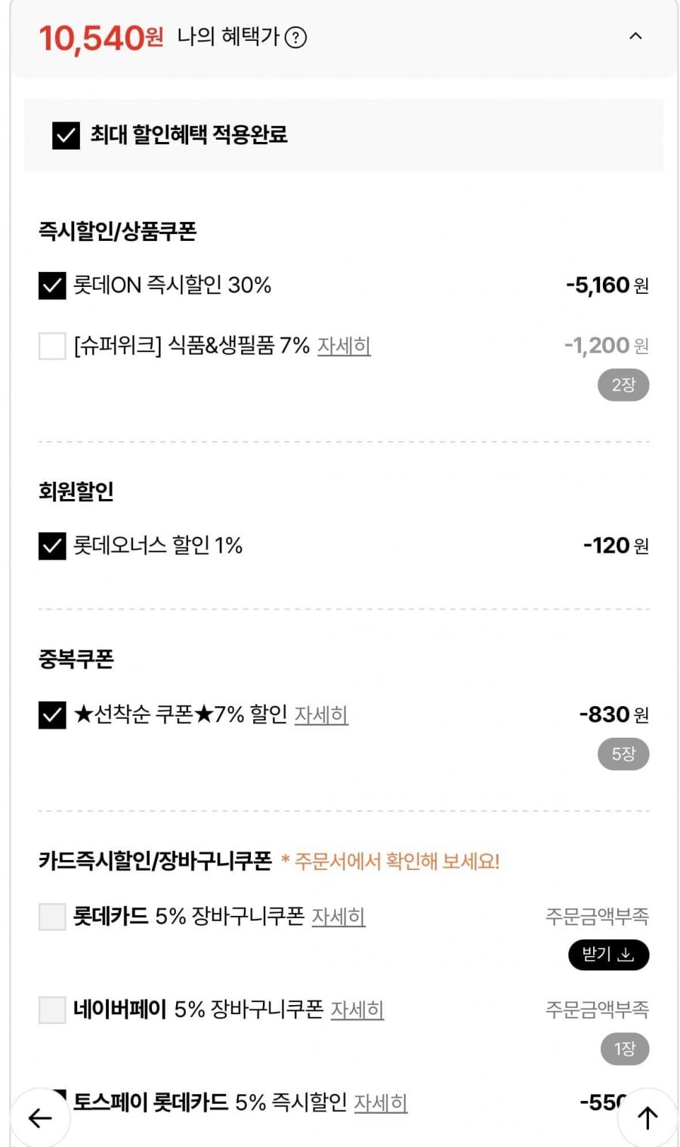
Task: Collapse the 나의 혜택가 benefits panel
Action: tap(635, 36)
